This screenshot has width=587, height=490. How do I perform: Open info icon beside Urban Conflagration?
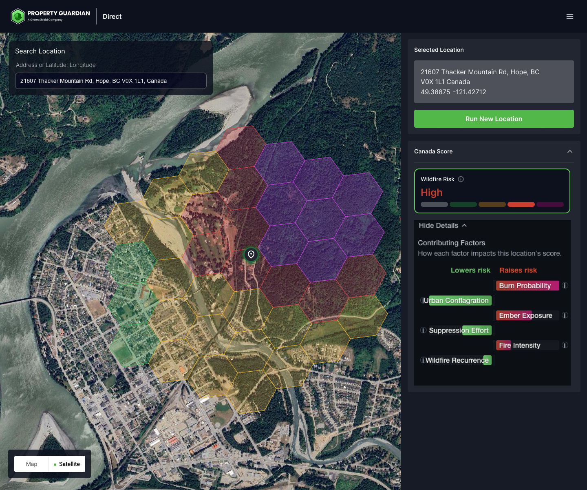pyautogui.click(x=423, y=301)
